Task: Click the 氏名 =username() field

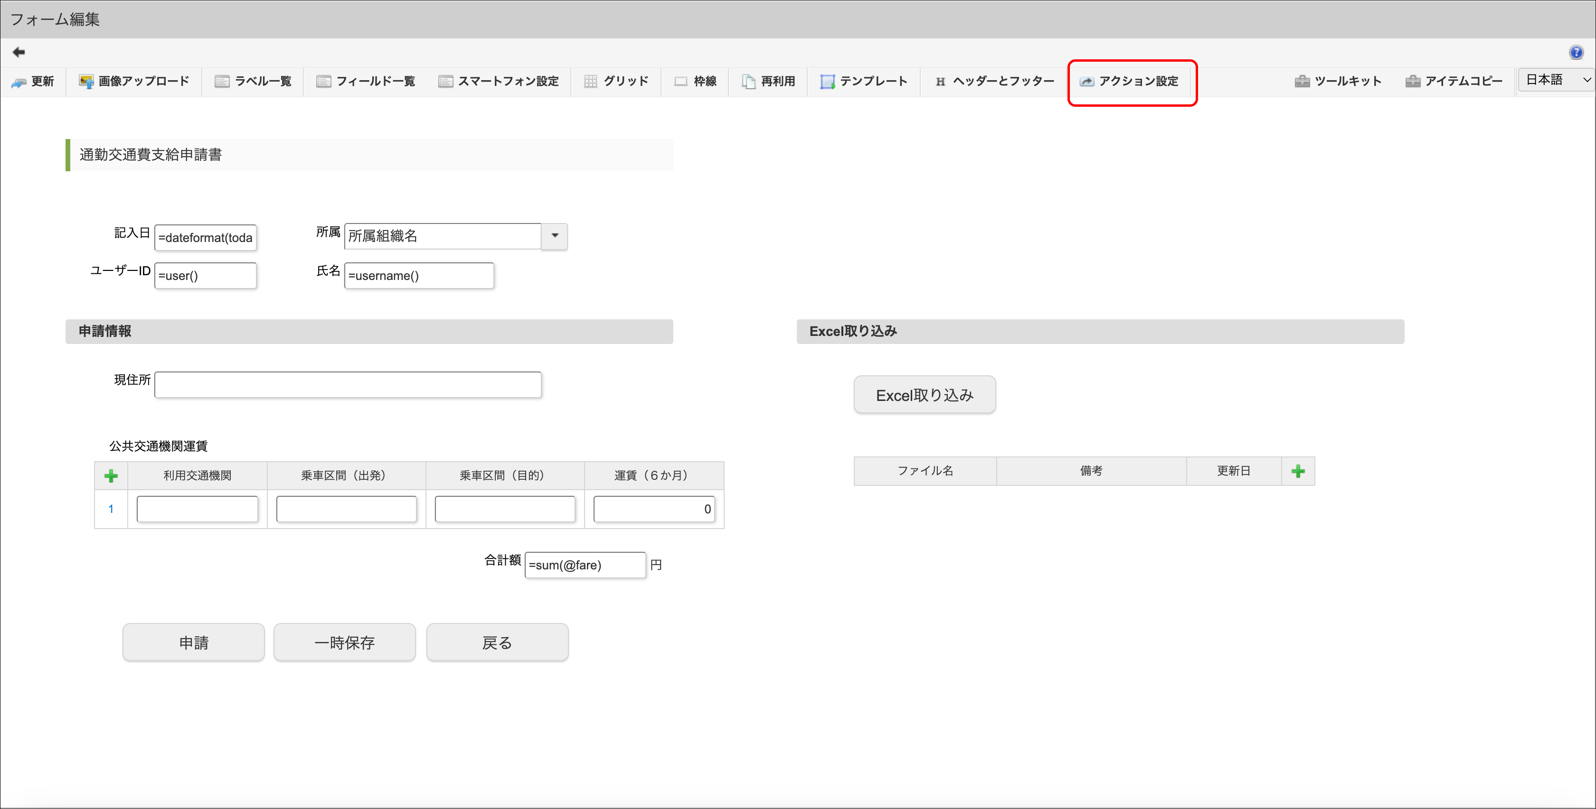Action: point(419,276)
